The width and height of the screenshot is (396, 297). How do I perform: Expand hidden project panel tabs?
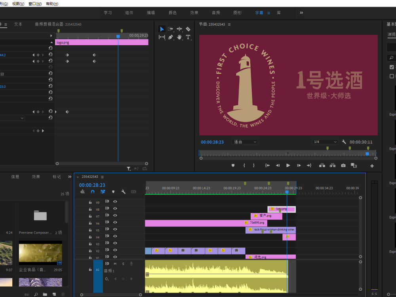[70, 177]
